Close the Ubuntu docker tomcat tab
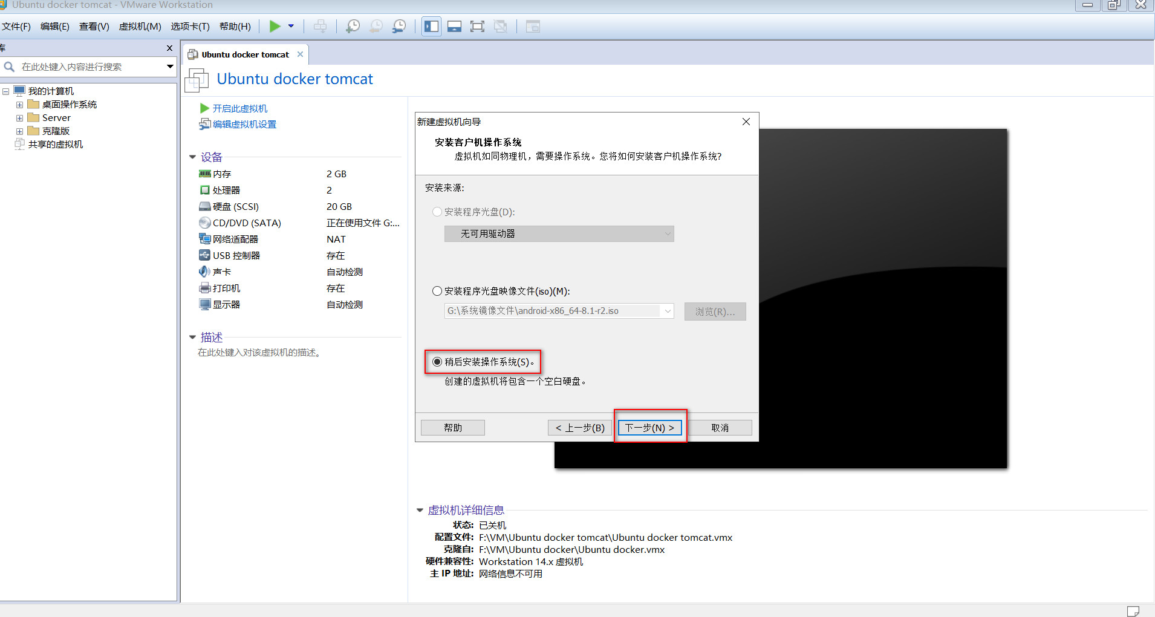 300,54
